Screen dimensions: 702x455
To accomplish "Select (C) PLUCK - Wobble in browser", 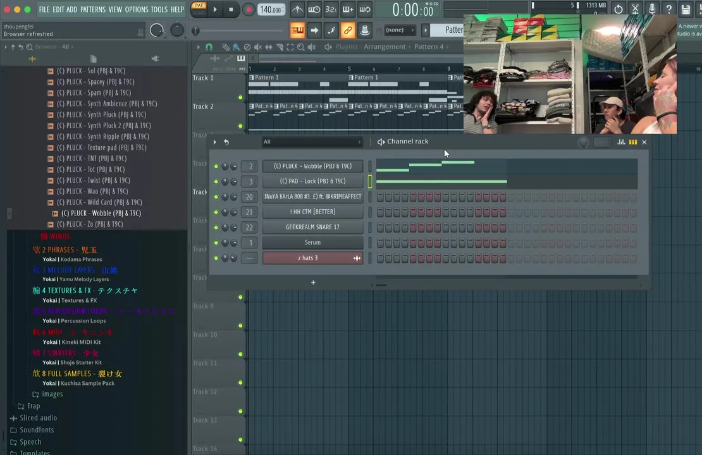I will 101,214.
